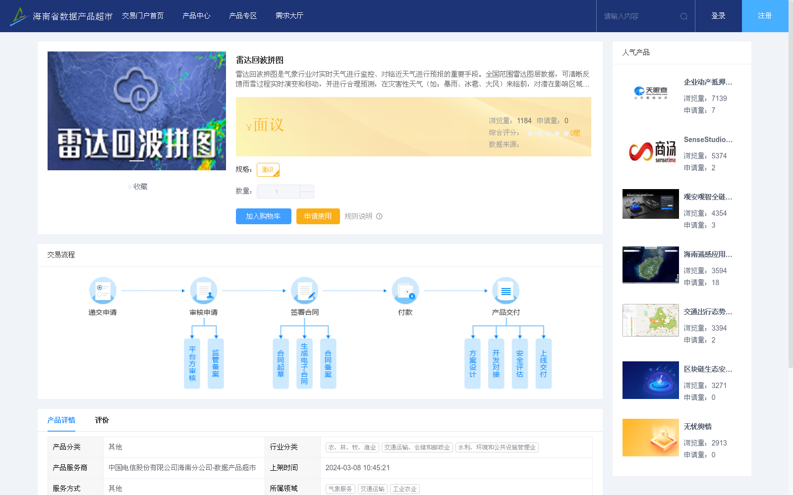This screenshot has width=793, height=495.
Task: Click the 递交申请 step icon
Action: pyautogui.click(x=103, y=291)
